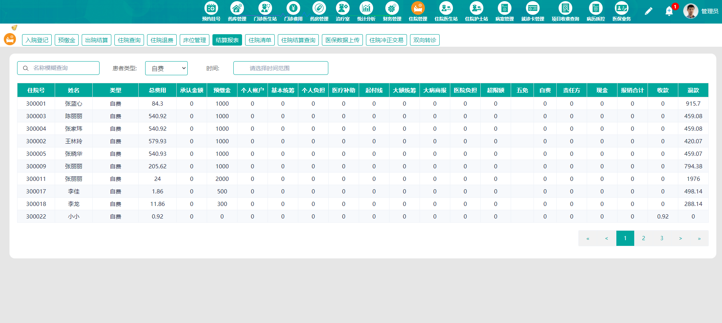Open the 门诊费用 outpatient fees icon
Screen dimensions: 722x323
(293, 11)
